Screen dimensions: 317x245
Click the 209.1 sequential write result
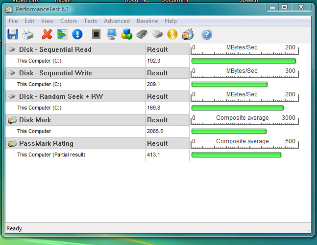click(x=153, y=84)
